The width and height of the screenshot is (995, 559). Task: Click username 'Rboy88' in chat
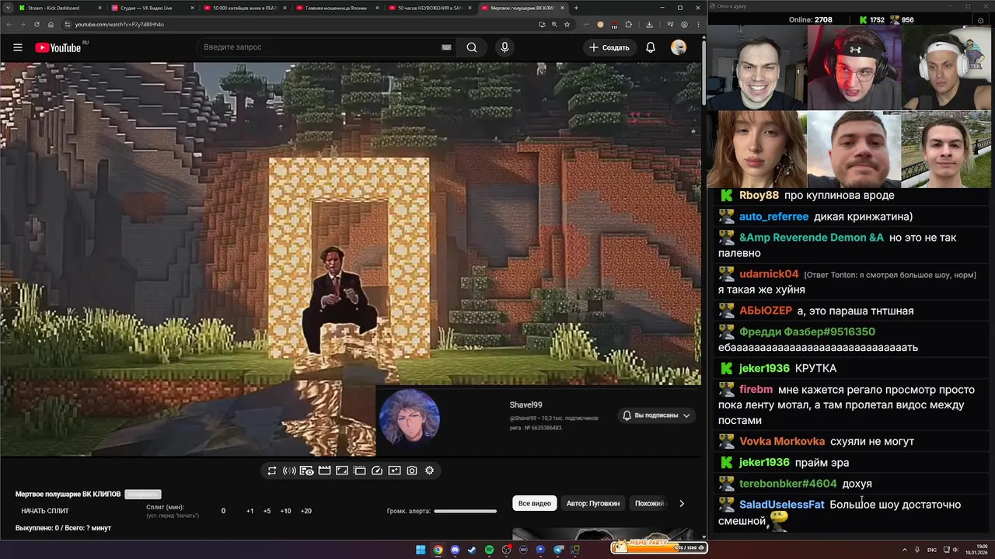pos(759,195)
